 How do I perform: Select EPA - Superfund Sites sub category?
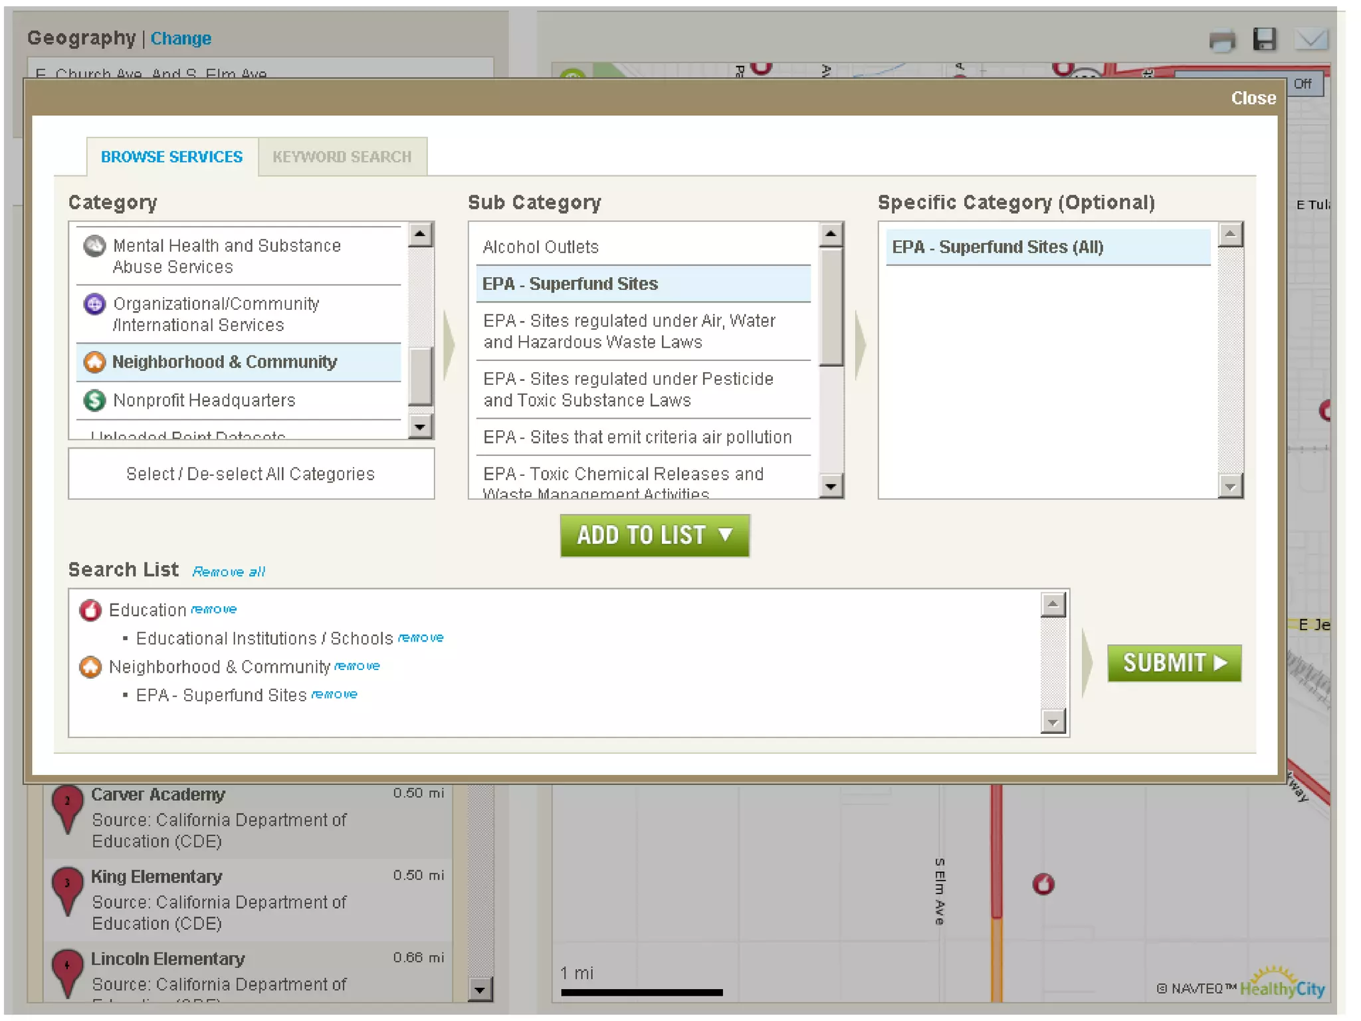[643, 284]
